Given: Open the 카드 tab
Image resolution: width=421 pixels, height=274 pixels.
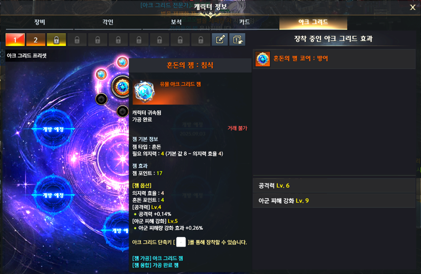Looking at the screenshot, I should pyautogui.click(x=244, y=22).
